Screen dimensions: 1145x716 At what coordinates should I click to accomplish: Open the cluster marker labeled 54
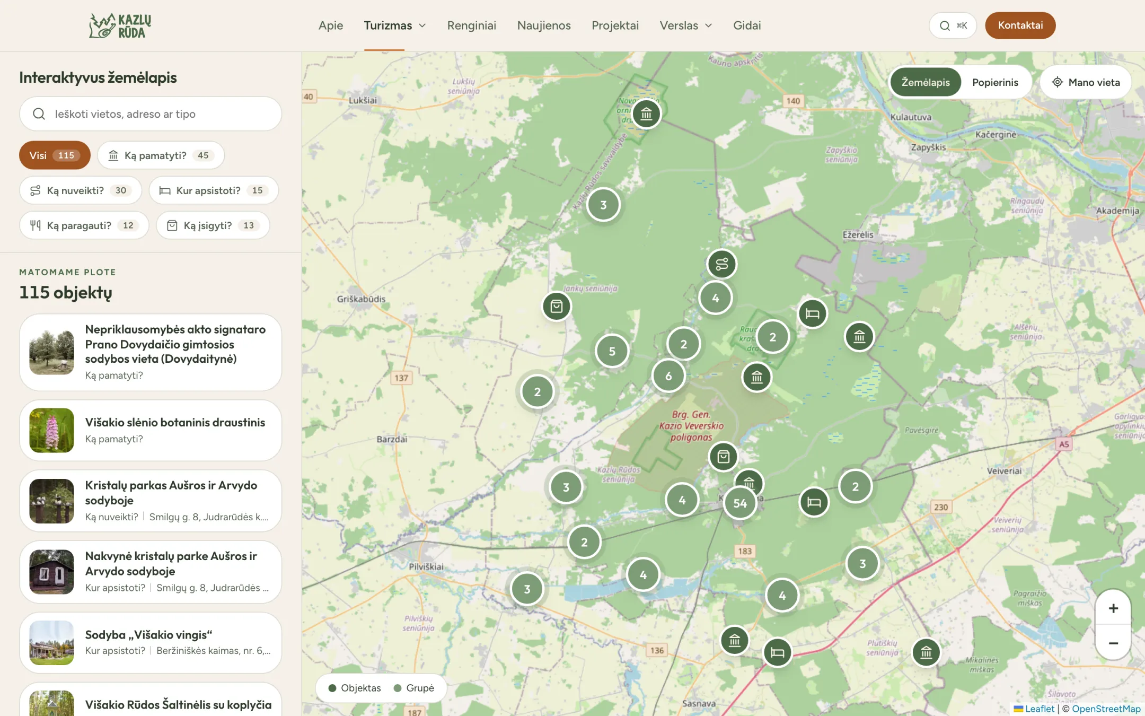740,503
